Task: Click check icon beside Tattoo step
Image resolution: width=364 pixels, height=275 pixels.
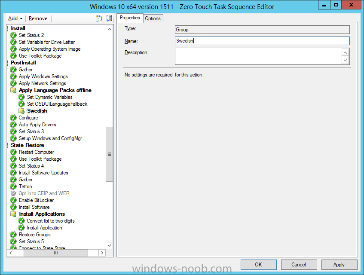Action: (x=13, y=186)
